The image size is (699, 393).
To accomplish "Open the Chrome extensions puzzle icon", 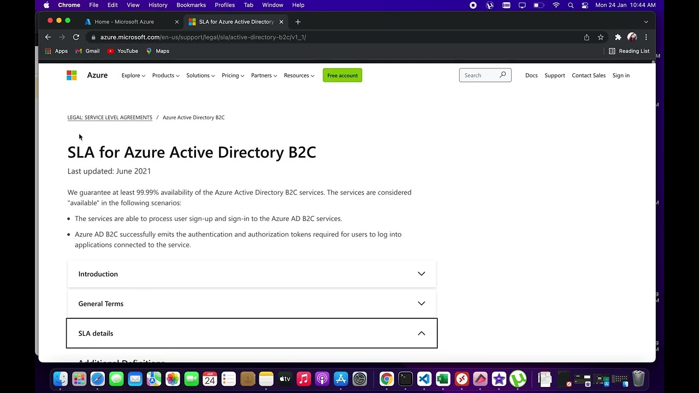I will pos(618,37).
